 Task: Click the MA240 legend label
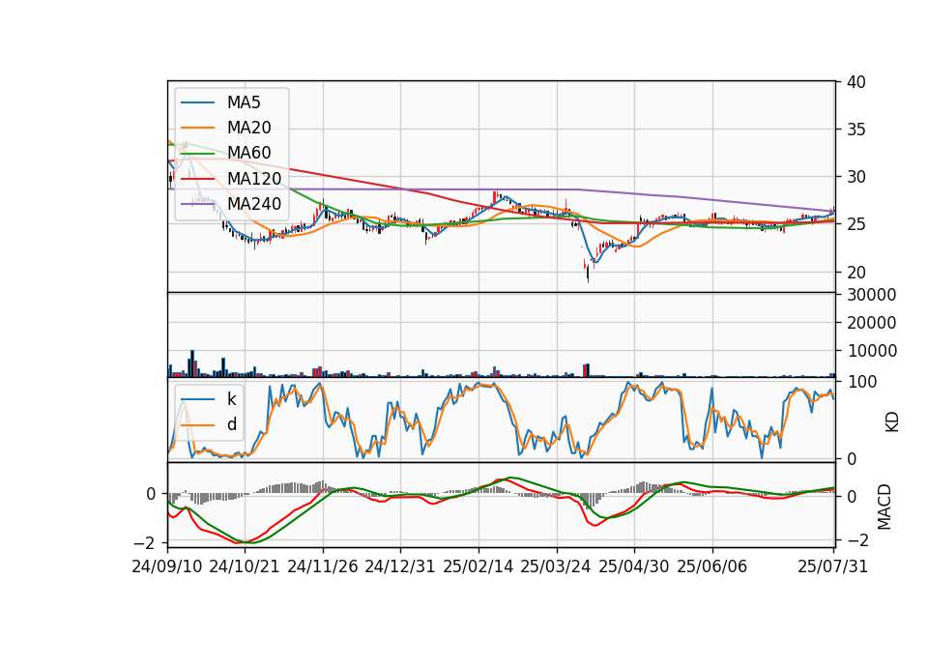(254, 204)
